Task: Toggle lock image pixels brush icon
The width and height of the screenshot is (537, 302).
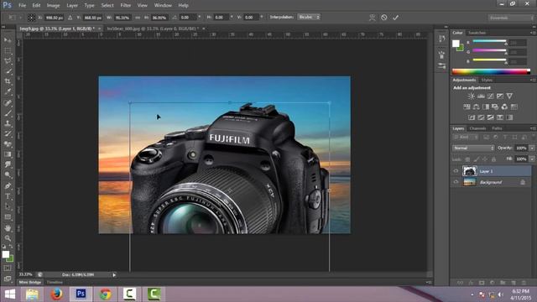Action: point(477,159)
